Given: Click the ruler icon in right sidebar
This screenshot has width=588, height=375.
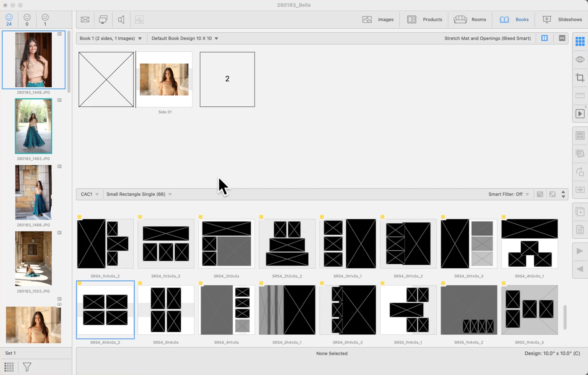Looking at the screenshot, I should (580, 96).
